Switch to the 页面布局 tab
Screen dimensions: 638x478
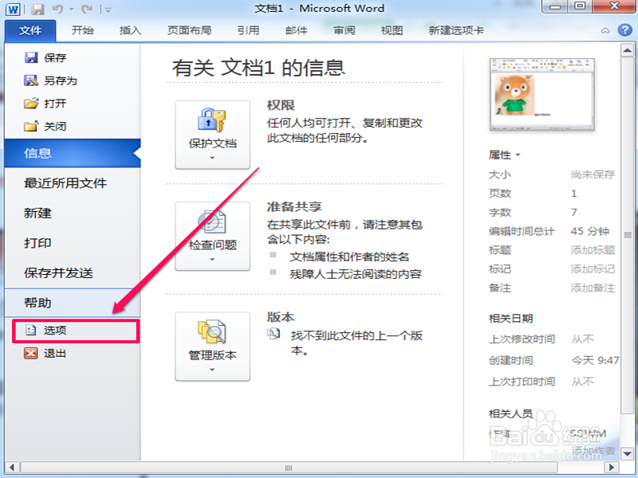(x=189, y=30)
